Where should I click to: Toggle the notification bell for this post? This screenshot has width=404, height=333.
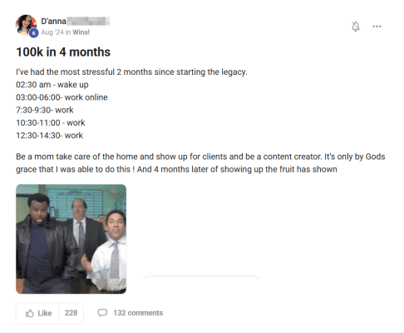tap(356, 27)
